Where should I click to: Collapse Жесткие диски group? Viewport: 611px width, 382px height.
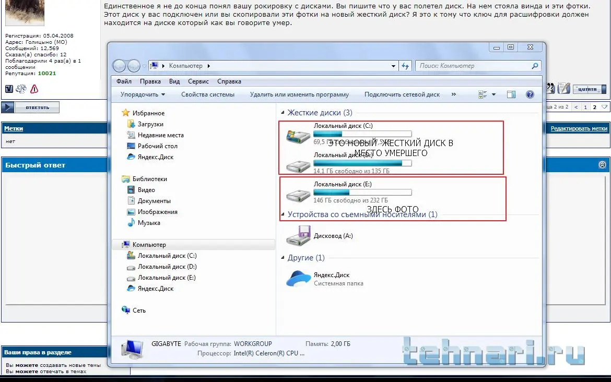283,113
